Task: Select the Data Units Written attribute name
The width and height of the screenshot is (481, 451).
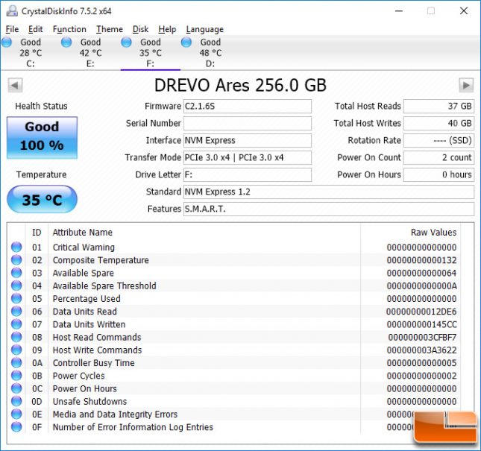Action: [x=89, y=324]
